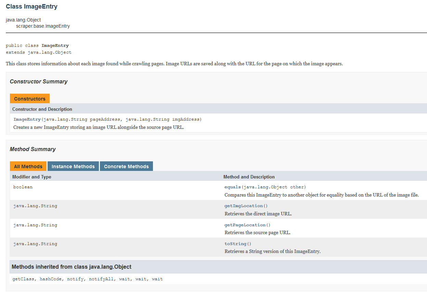
Task: Switch to the Concrete Methods tab
Action: coord(126,166)
